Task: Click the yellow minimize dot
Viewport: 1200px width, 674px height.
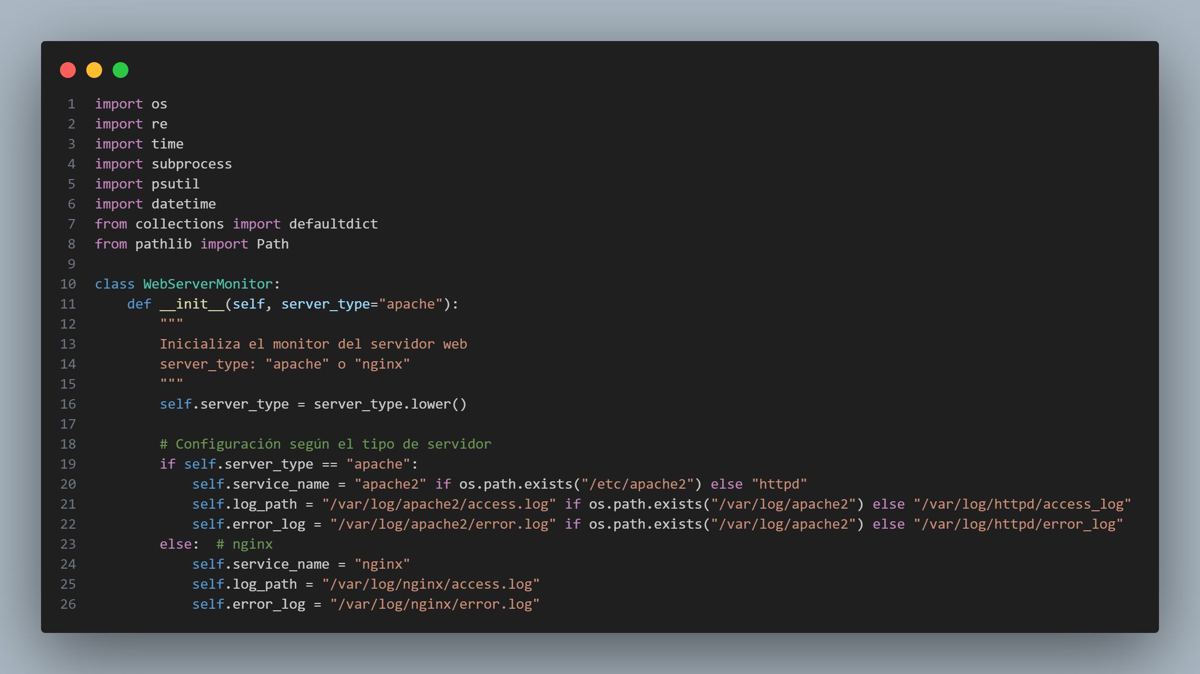Action: 94,70
